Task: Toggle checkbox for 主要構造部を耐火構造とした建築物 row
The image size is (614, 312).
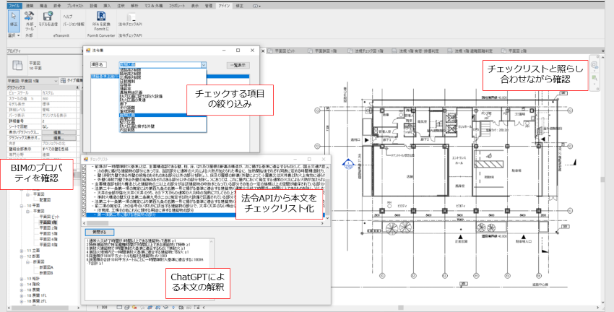Action: (84, 183)
